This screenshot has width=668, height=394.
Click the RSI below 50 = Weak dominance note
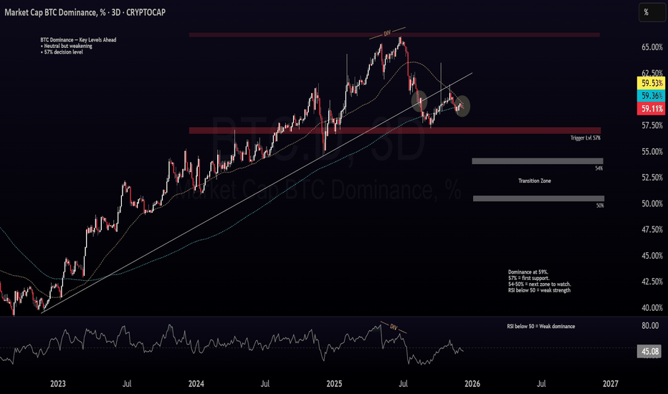click(x=540, y=326)
